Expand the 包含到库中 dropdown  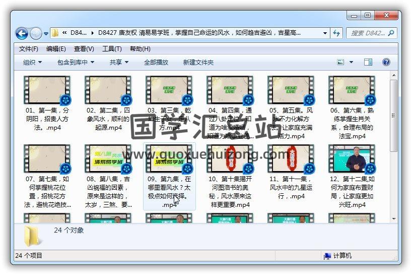(76, 63)
